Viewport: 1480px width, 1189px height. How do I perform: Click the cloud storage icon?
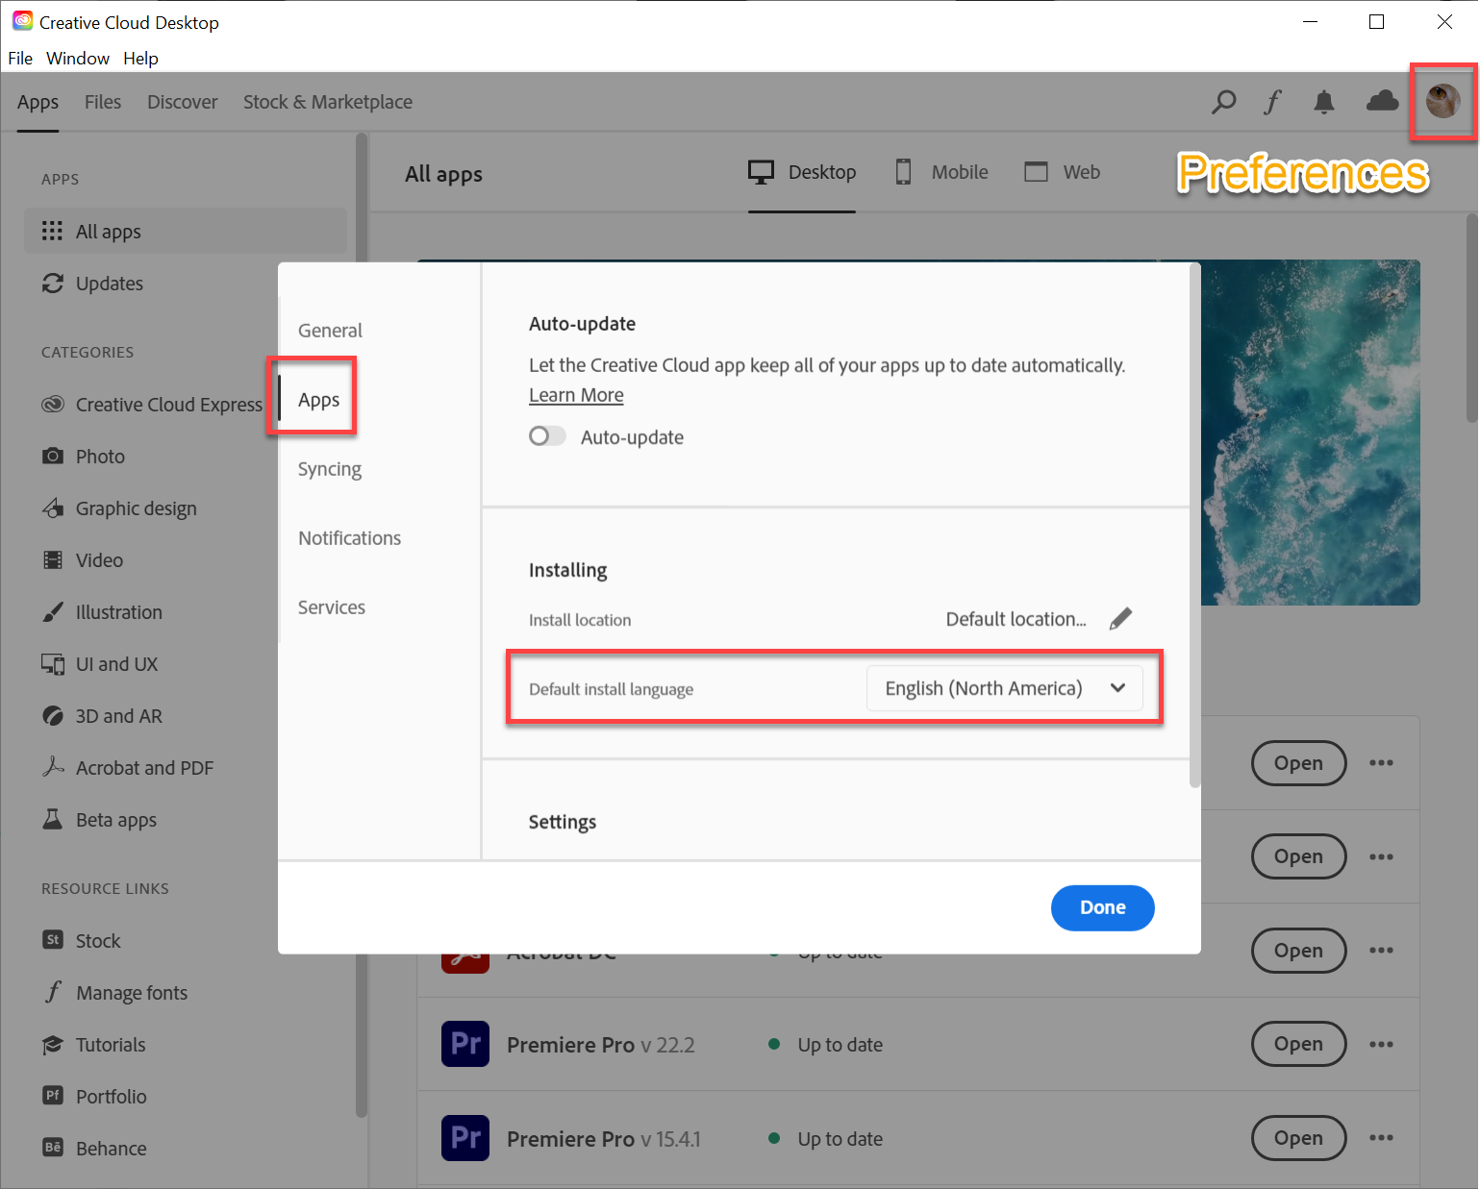pos(1381,101)
